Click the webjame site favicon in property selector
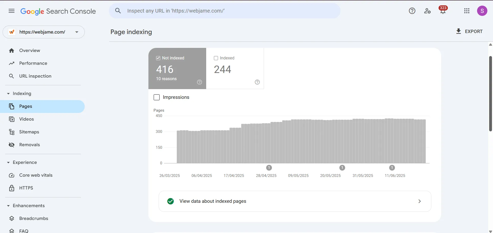 point(12,32)
